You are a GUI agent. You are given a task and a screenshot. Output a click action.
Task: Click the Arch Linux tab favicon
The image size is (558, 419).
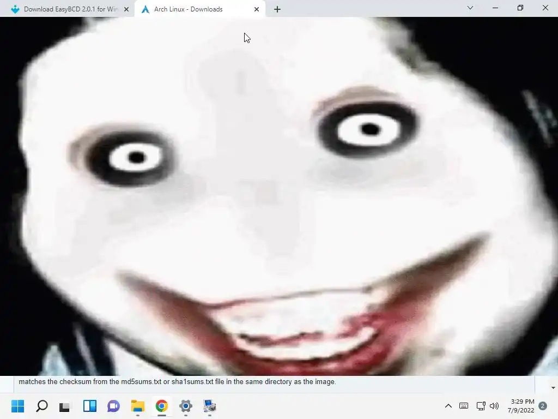coord(145,9)
